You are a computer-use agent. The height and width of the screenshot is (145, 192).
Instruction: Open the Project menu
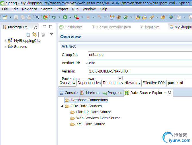tap(62, 9)
